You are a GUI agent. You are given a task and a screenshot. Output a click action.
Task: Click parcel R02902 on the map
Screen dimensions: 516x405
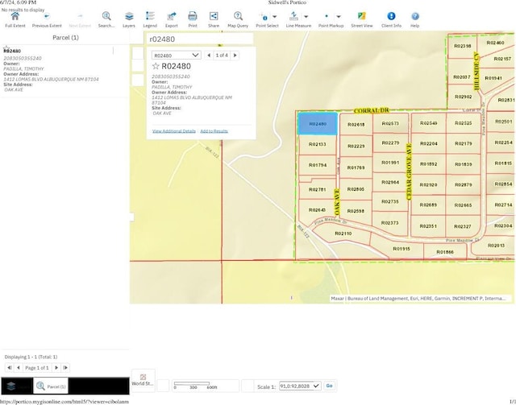coord(463,97)
